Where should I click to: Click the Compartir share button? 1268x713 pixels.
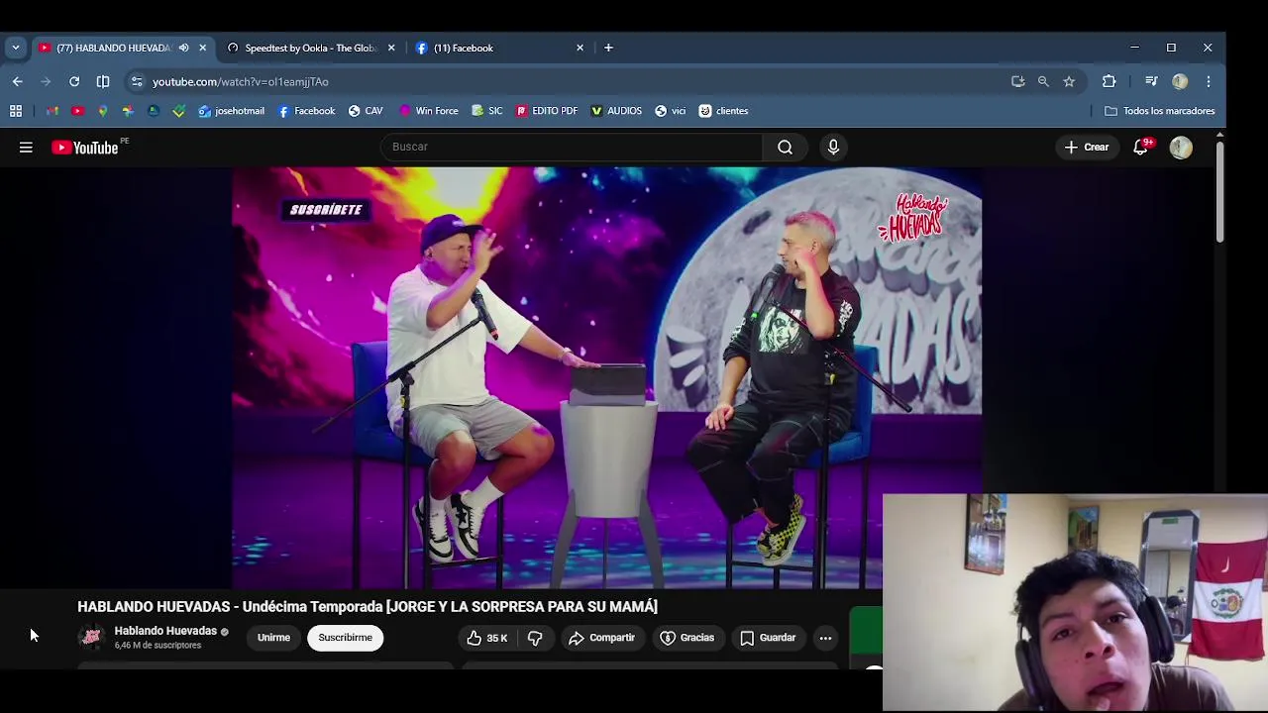[x=601, y=638]
